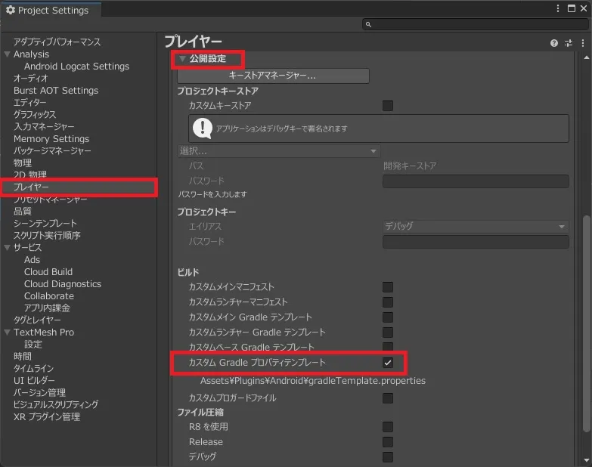Screen dimensions: 592x467
Task: Collapse the Analysis tree node
Action: coord(7,54)
